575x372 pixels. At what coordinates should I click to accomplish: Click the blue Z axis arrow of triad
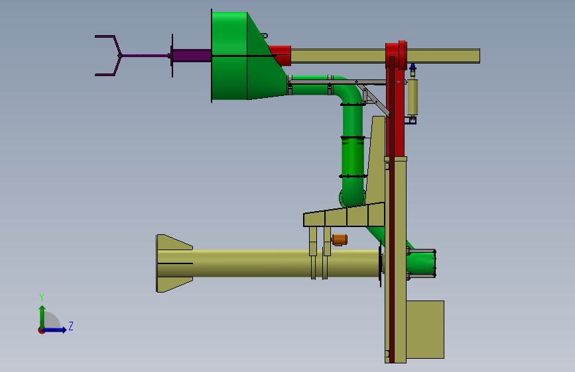click(x=55, y=330)
